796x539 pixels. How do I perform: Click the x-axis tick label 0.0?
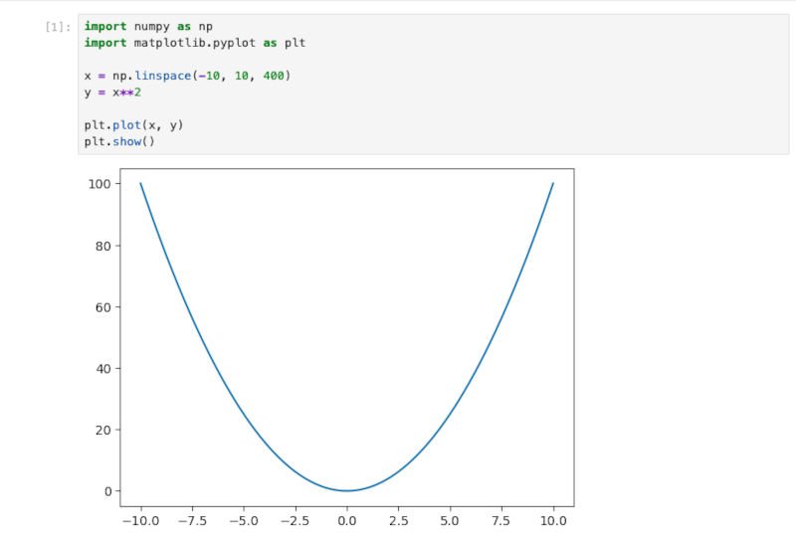point(346,519)
